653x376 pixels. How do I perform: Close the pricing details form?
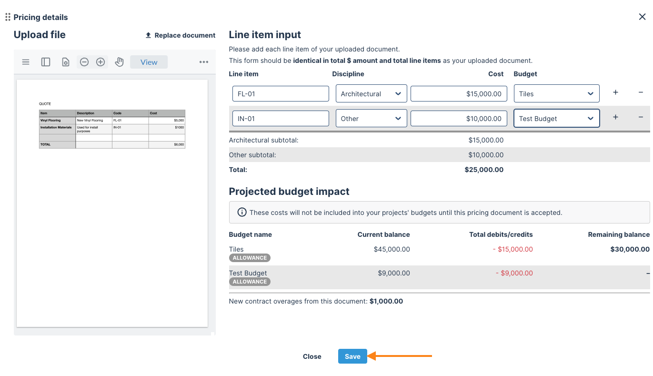pyautogui.click(x=312, y=356)
